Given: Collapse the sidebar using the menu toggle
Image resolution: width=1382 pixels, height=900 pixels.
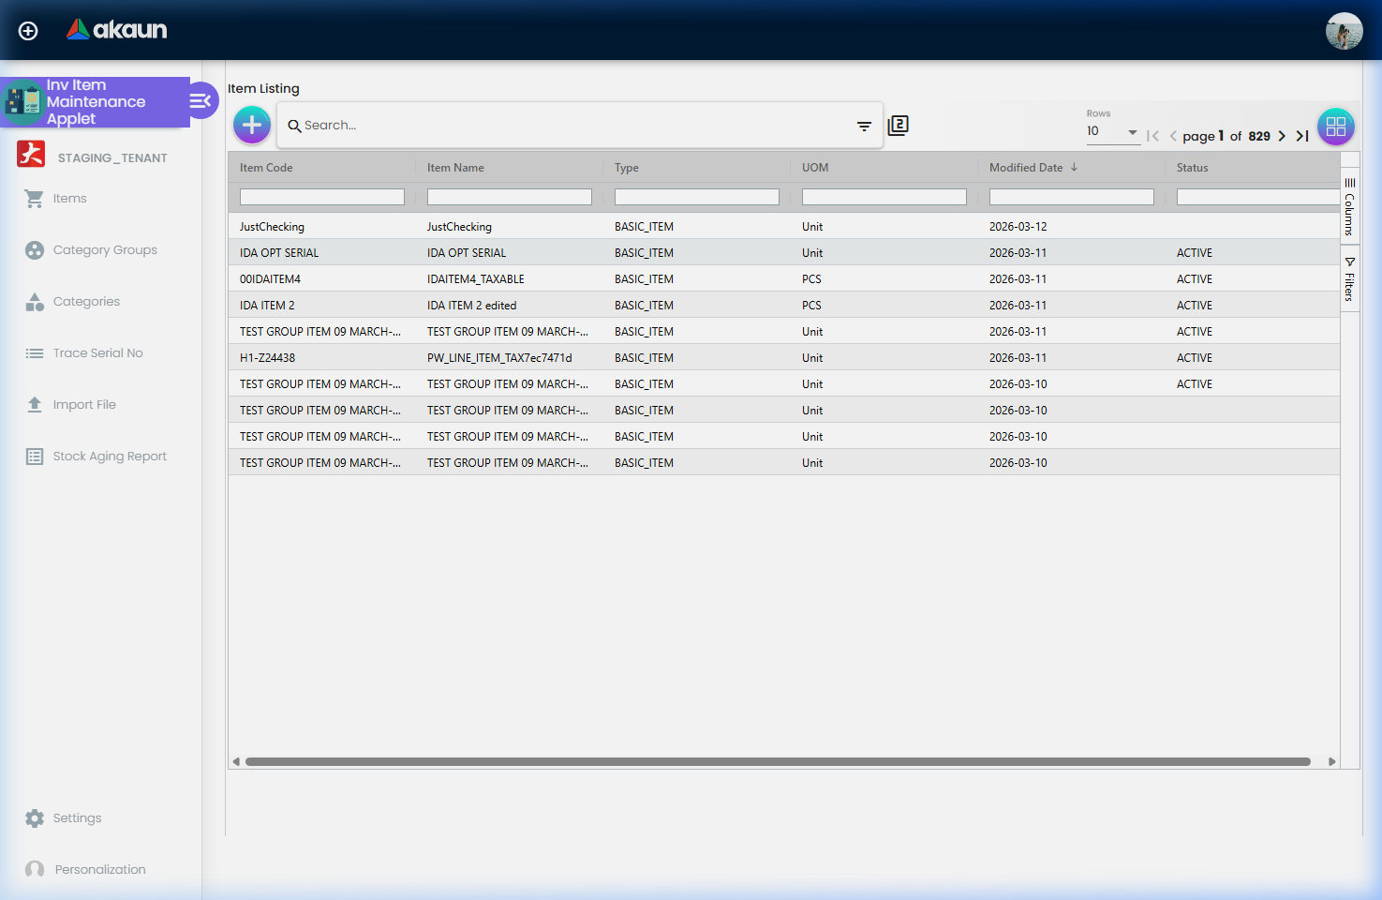Looking at the screenshot, I should [x=201, y=101].
